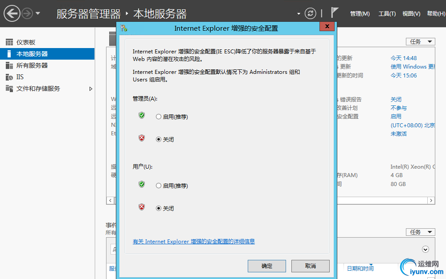The height and width of the screenshot is (279, 446).
Task: Confirm the dialog with 确定
Action: pos(267,266)
